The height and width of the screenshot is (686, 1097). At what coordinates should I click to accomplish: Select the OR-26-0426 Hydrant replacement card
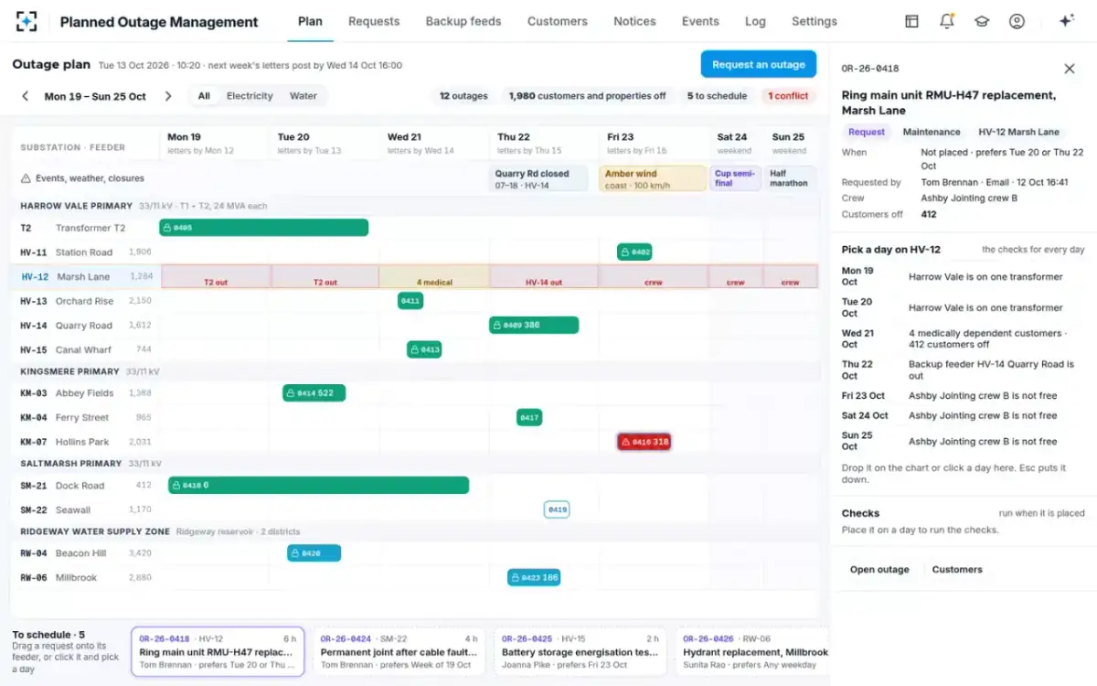(x=753, y=651)
